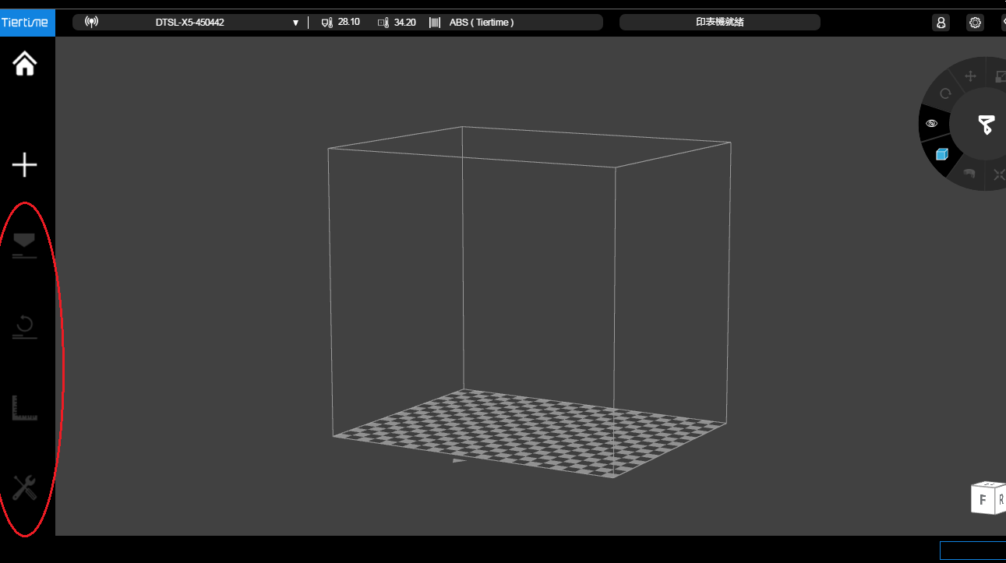Open the user account icon
This screenshot has height=563, width=1006.
point(941,23)
